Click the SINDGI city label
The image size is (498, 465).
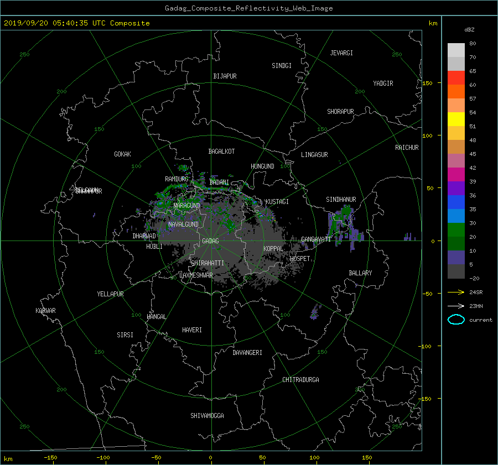[x=282, y=66]
